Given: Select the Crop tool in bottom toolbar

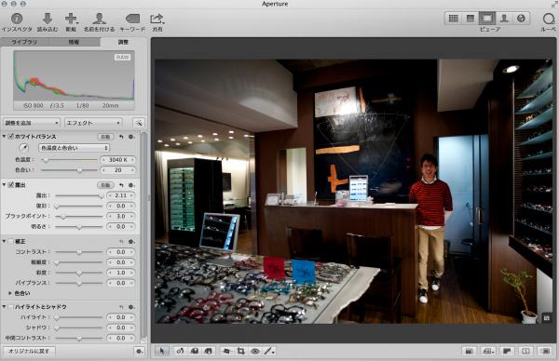Looking at the screenshot, I should tap(241, 351).
